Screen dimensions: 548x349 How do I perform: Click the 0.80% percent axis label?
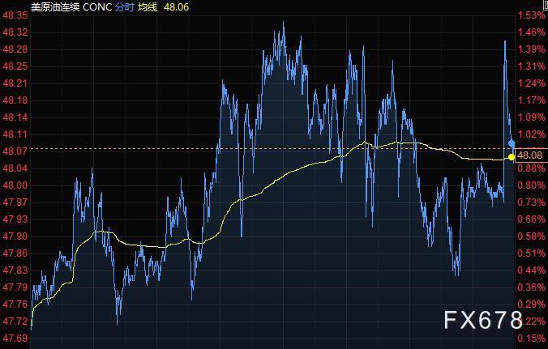(x=531, y=185)
